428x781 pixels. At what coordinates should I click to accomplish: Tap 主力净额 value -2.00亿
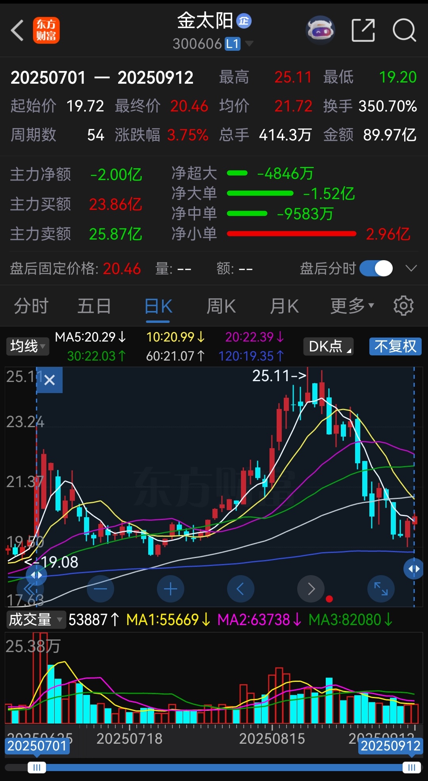116,175
